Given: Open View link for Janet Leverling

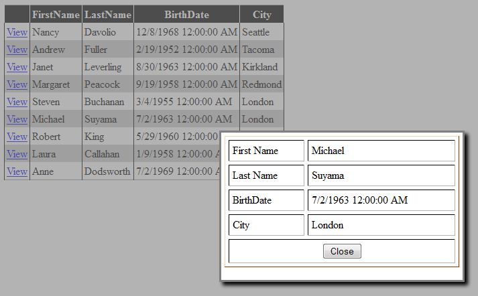Looking at the screenshot, I should 17,67.
